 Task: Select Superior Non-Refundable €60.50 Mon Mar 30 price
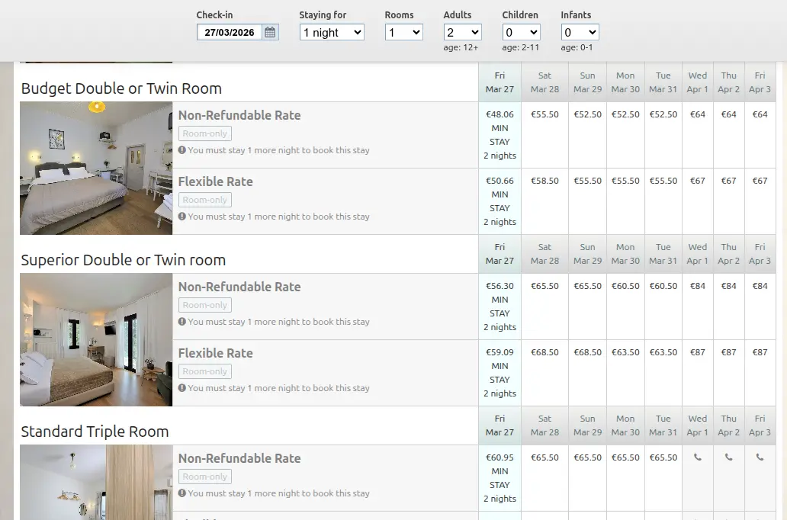coord(625,286)
